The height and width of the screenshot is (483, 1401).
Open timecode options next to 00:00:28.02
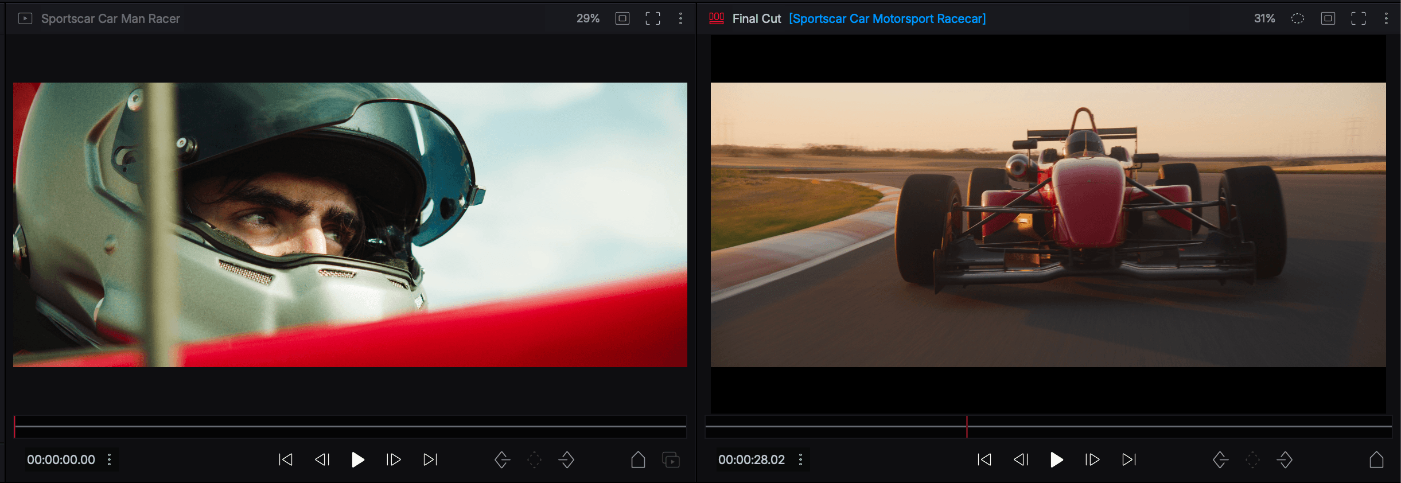800,459
